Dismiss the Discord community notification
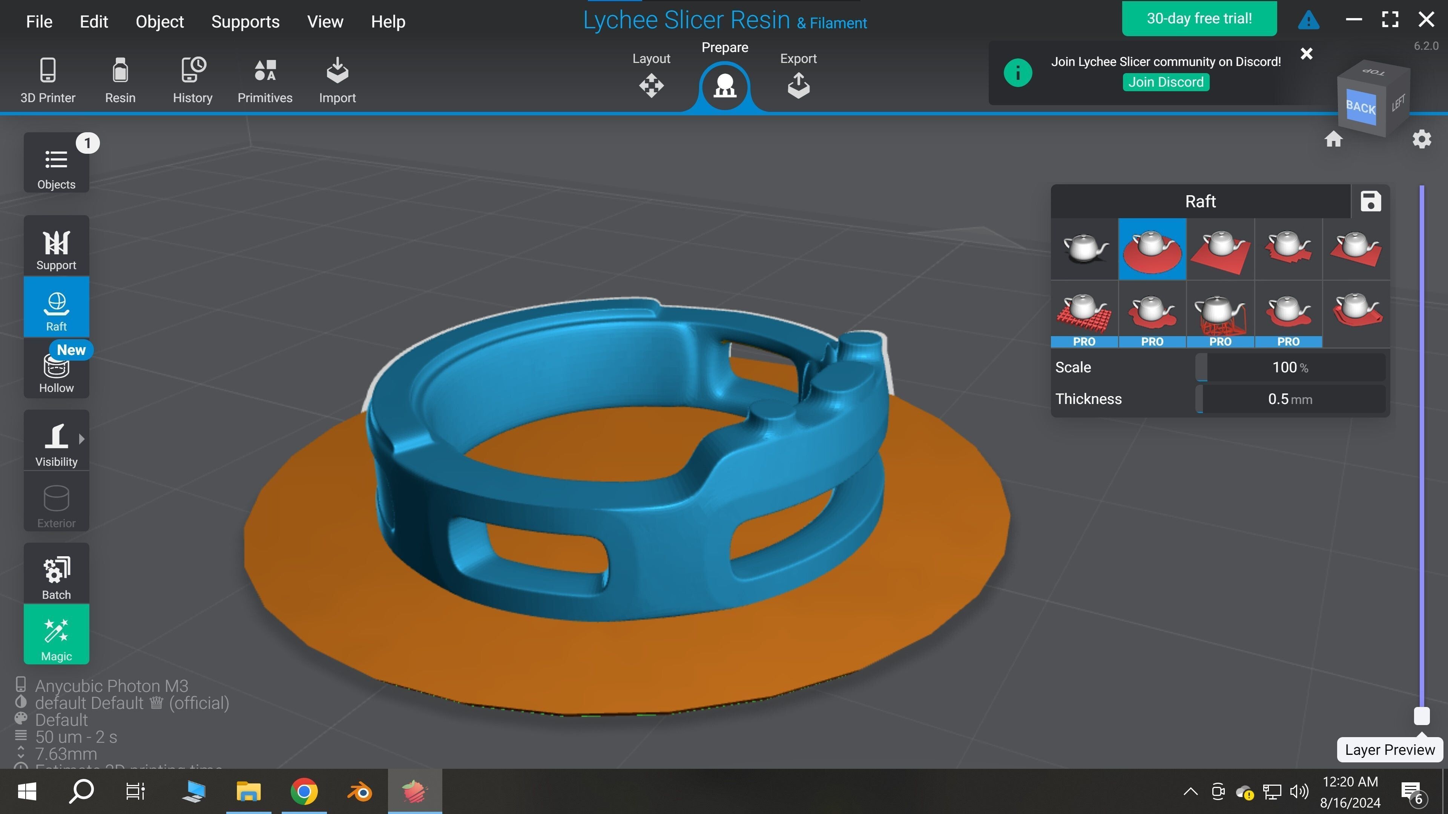The height and width of the screenshot is (814, 1448). (1306, 54)
